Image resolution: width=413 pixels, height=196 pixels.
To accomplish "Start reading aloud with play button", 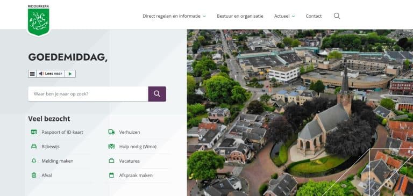I will pos(70,74).
